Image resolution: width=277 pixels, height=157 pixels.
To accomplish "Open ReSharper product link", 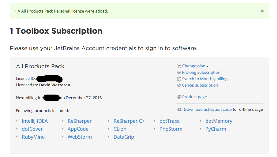I will tap(80, 121).
